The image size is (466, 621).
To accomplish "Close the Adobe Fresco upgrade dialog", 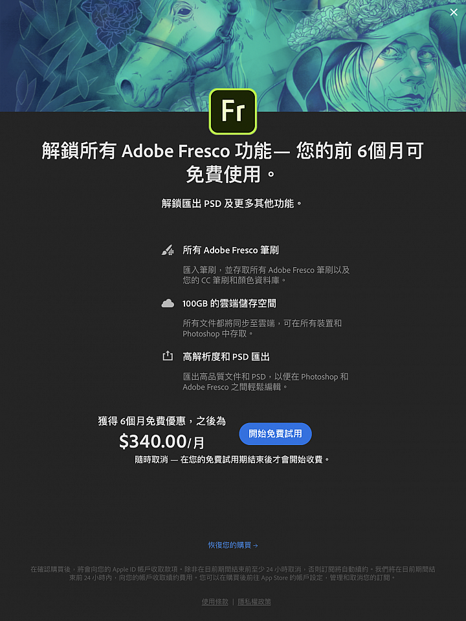I will tap(453, 12).
